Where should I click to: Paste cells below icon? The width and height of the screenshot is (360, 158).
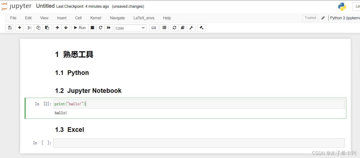(x=47, y=28)
